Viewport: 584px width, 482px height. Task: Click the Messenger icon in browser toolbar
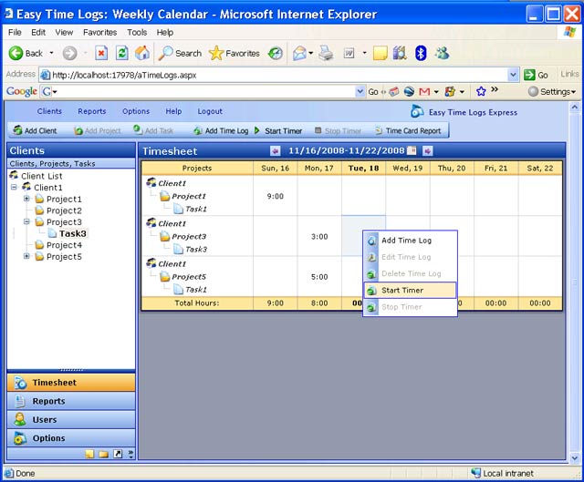tap(442, 53)
